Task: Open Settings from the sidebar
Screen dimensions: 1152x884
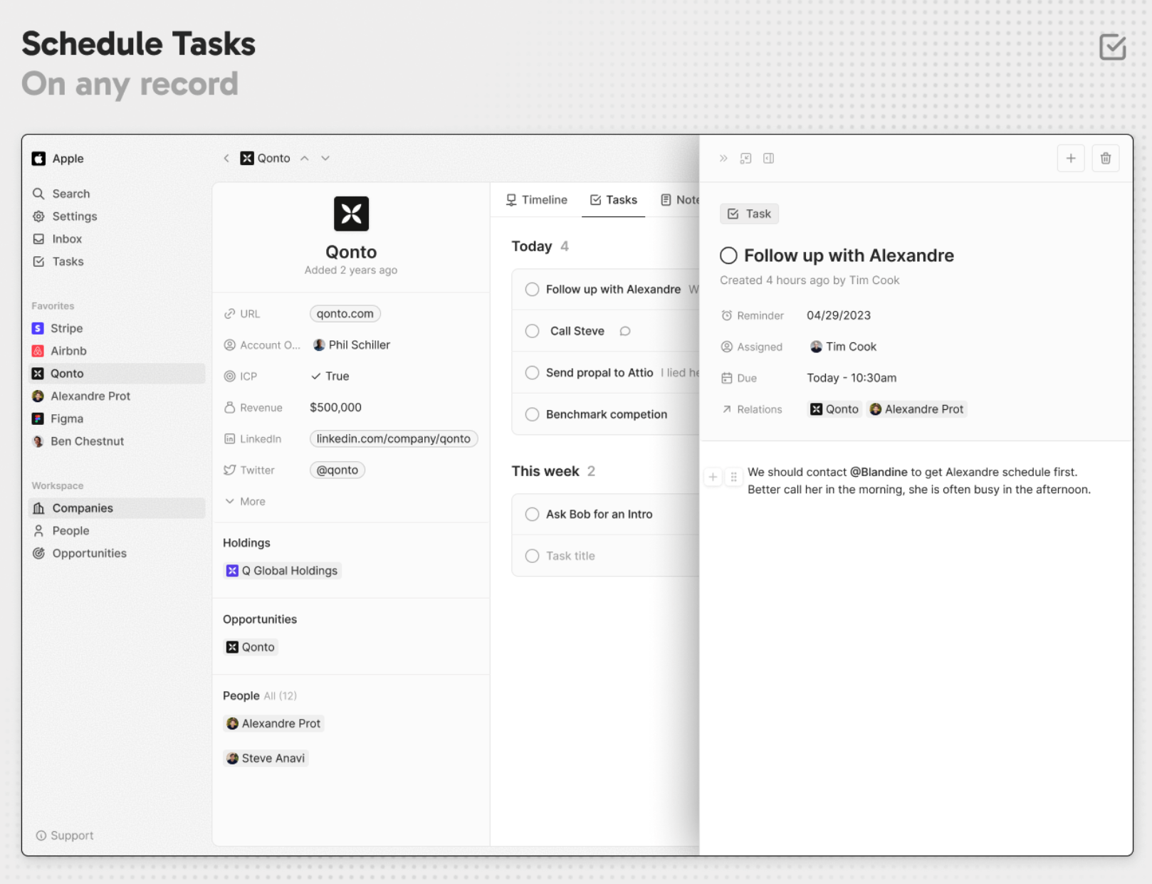Action: tap(64, 216)
